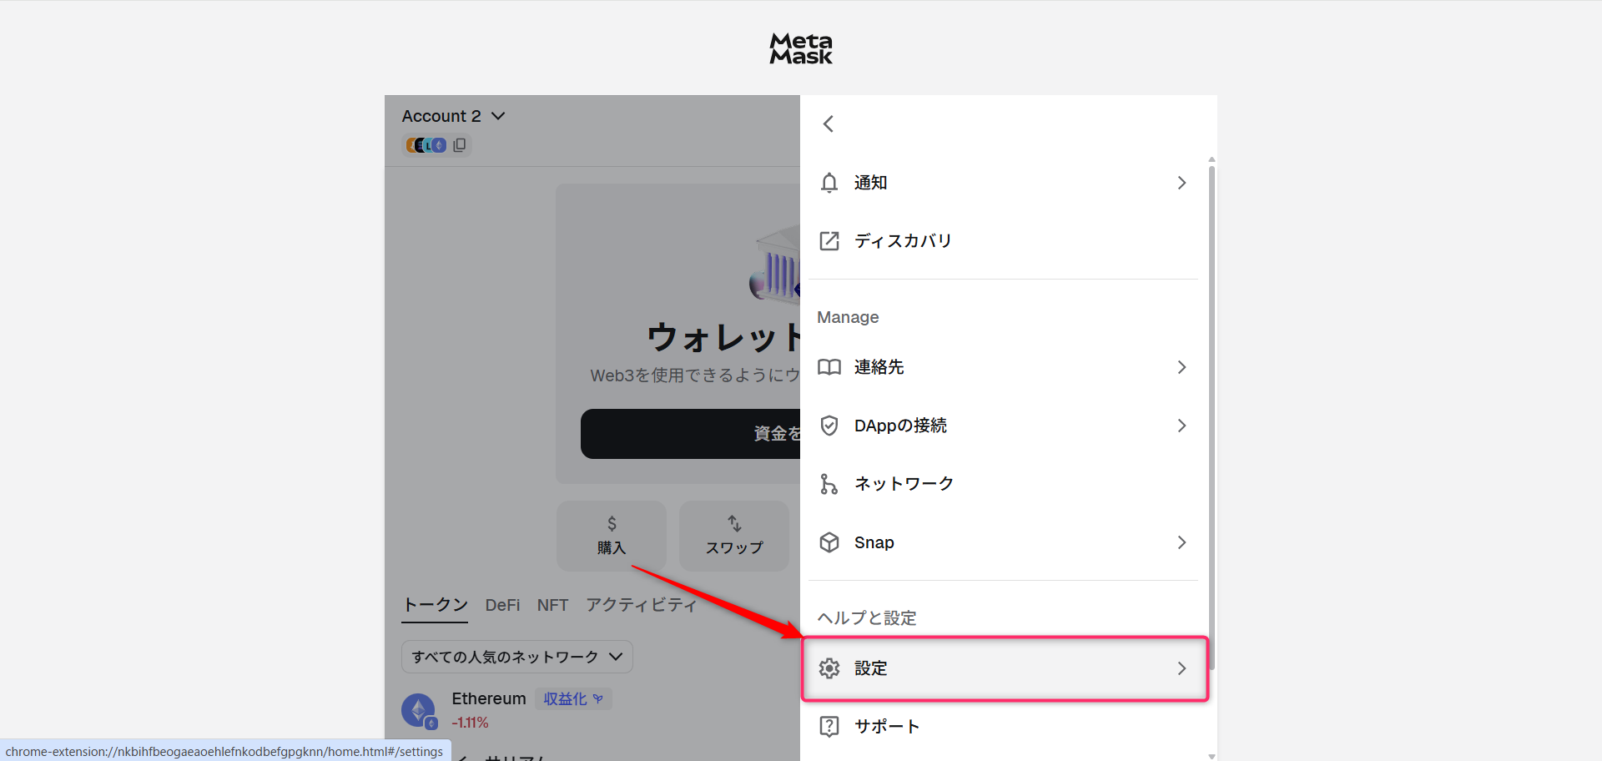Viewport: 1602px width, 761px height.
Task: Click the スワップ button
Action: coord(733,536)
